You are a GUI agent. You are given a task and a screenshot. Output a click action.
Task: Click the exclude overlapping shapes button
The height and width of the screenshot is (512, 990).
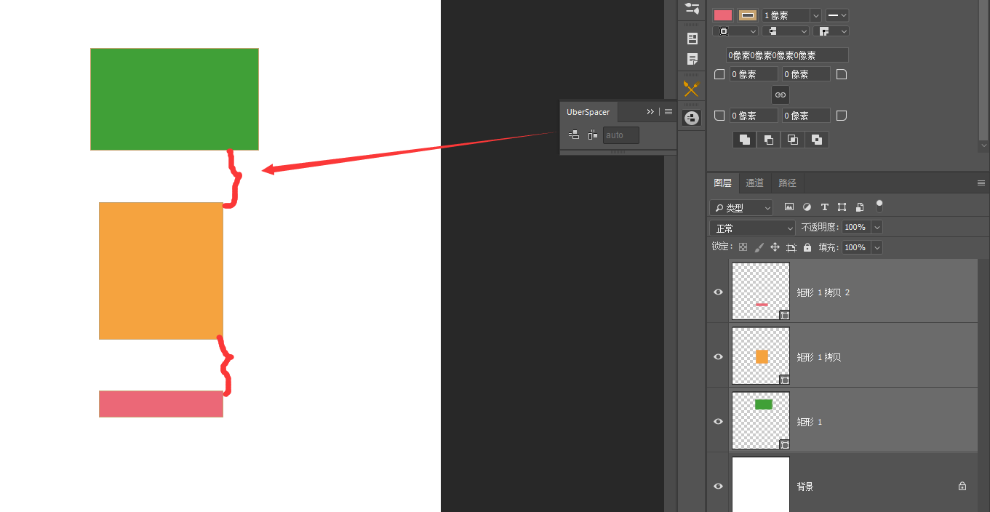point(817,140)
